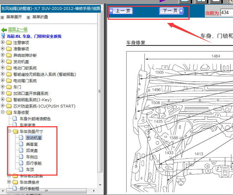Click the 车门 folder icon

tap(9, 87)
